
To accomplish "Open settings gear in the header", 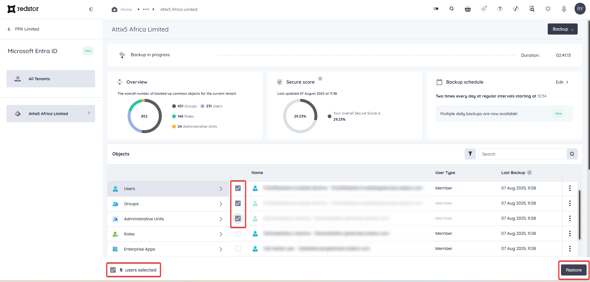I will (x=548, y=9).
